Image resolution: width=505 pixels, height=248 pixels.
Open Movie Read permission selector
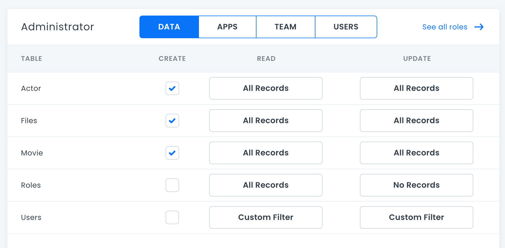point(266,153)
